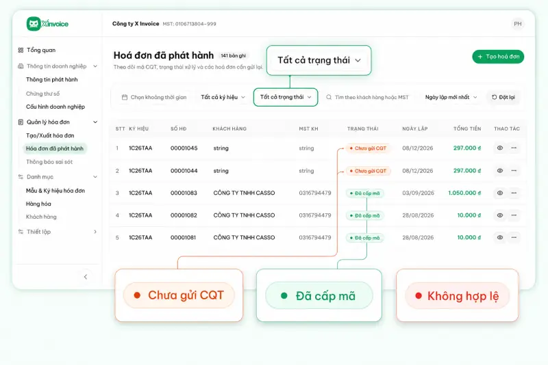
Task: Click the Tổng quan grid icon
Action: pyautogui.click(x=21, y=50)
